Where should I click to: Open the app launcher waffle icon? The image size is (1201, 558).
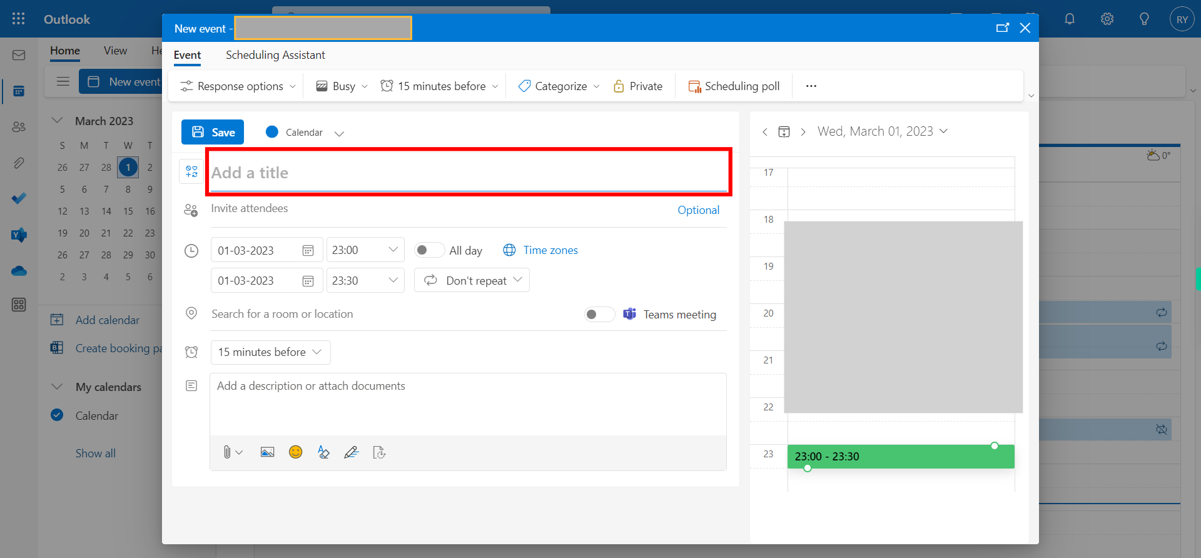coord(19,19)
